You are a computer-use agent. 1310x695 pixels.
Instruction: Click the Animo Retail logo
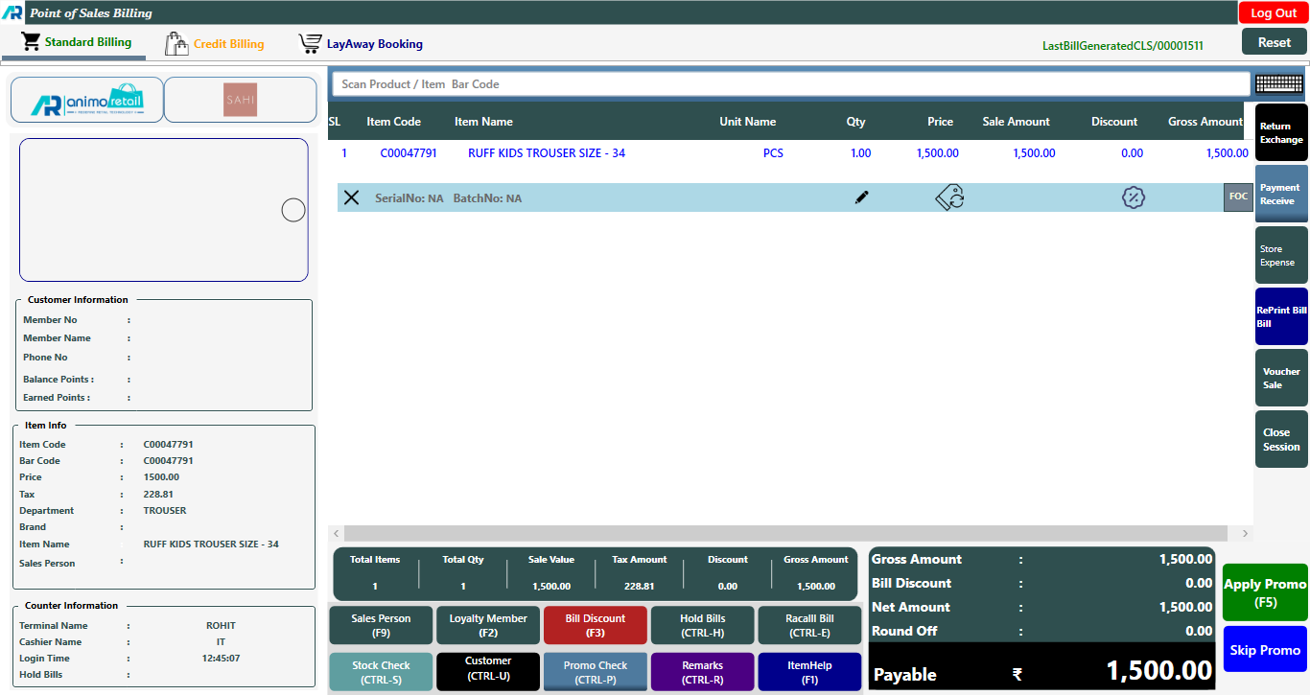click(x=87, y=100)
